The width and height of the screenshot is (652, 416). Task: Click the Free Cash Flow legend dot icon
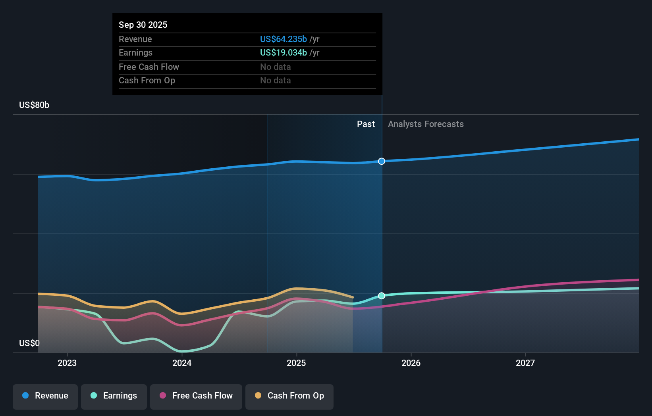pyautogui.click(x=162, y=396)
